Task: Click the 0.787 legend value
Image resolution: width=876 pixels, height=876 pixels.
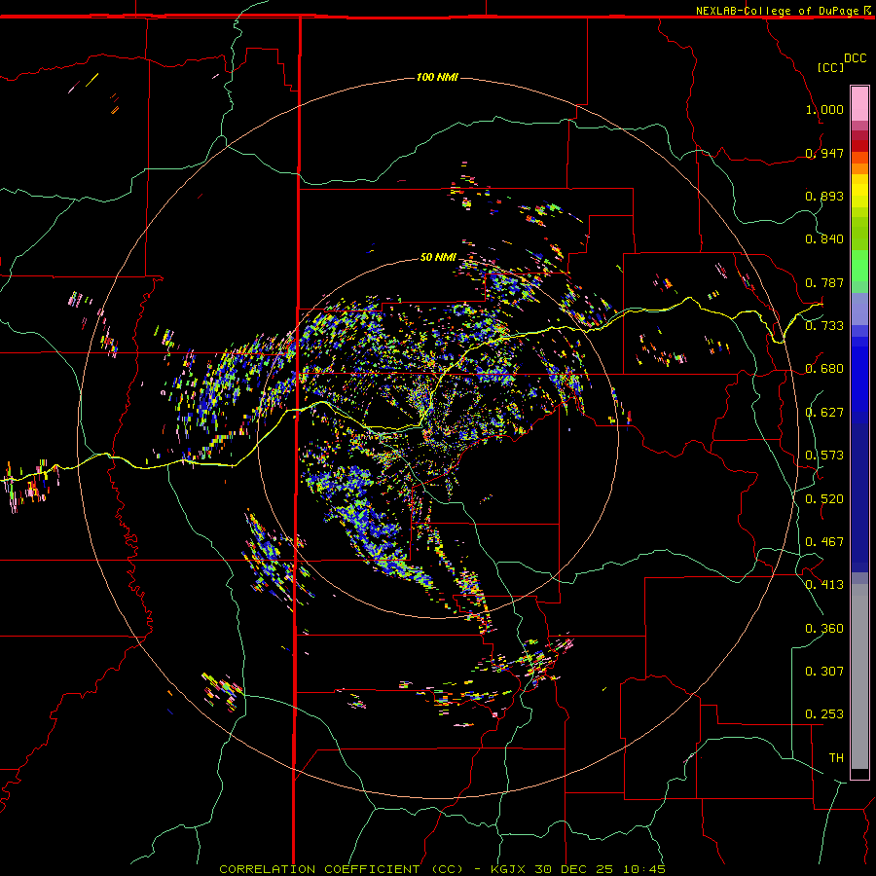Action: point(824,282)
